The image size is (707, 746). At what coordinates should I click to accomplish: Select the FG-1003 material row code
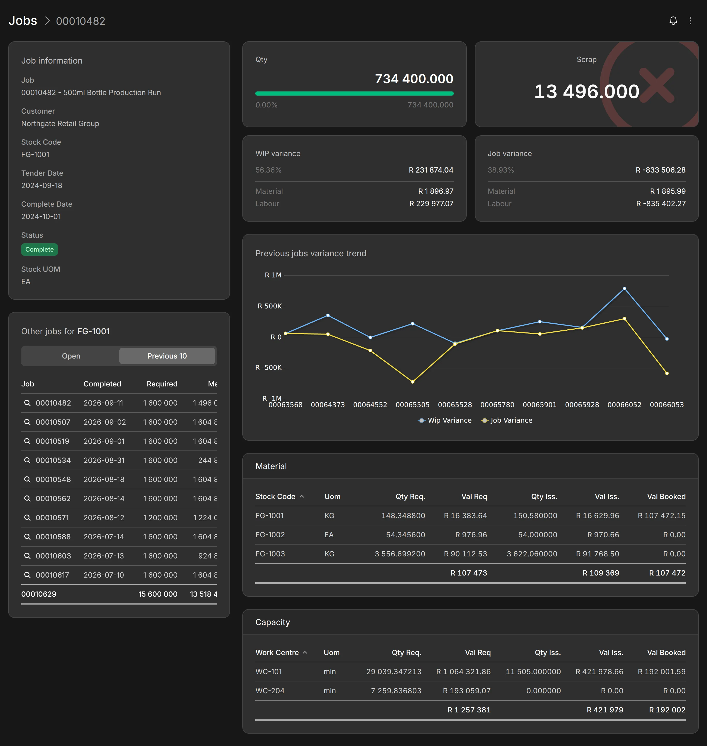coord(270,554)
